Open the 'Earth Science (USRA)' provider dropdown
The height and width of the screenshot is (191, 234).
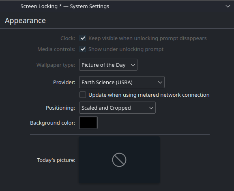(122, 82)
